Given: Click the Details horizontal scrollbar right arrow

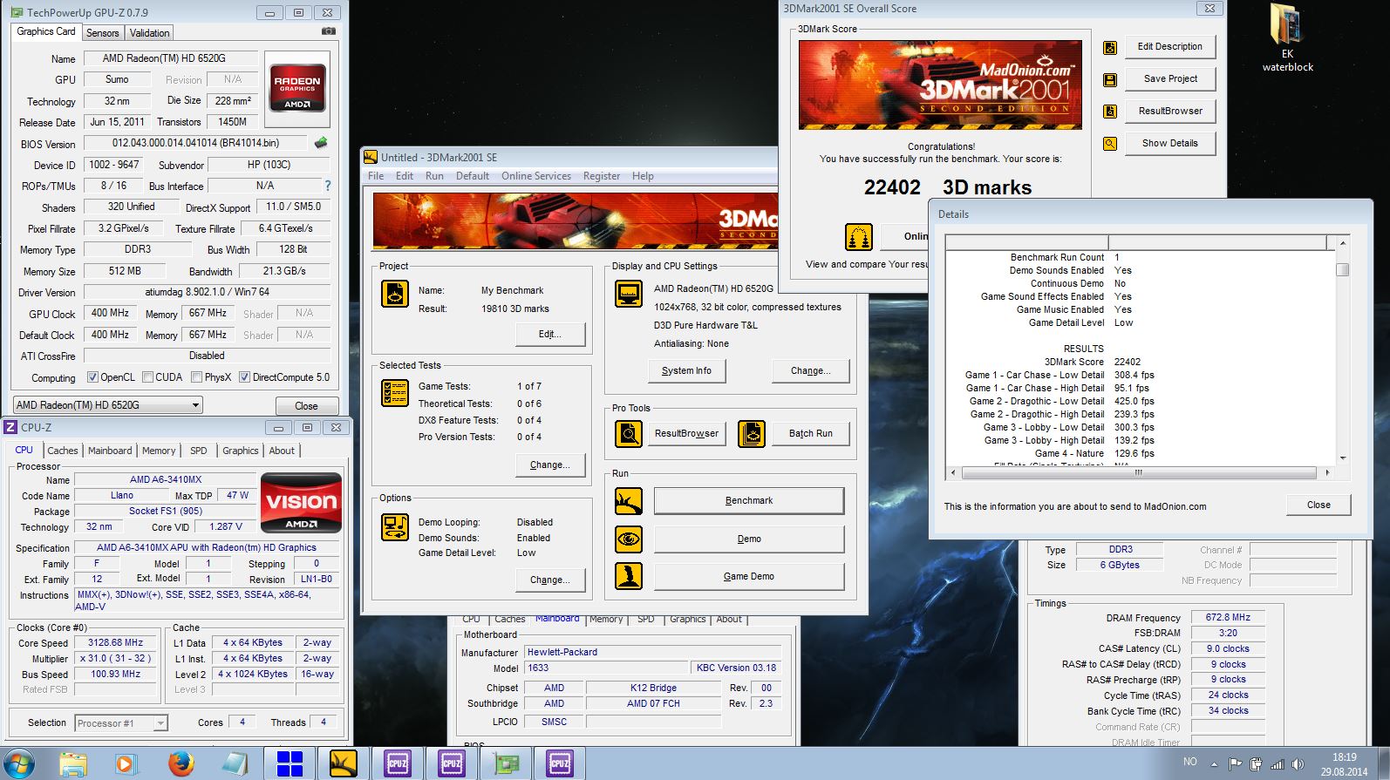Looking at the screenshot, I should [1327, 472].
